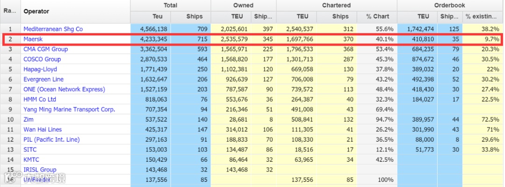Select the COSCO Group link
This screenshot has height=187, width=505.
pyautogui.click(x=42, y=59)
